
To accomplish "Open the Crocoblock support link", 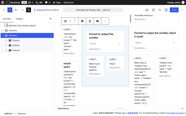I will (176, 113).
